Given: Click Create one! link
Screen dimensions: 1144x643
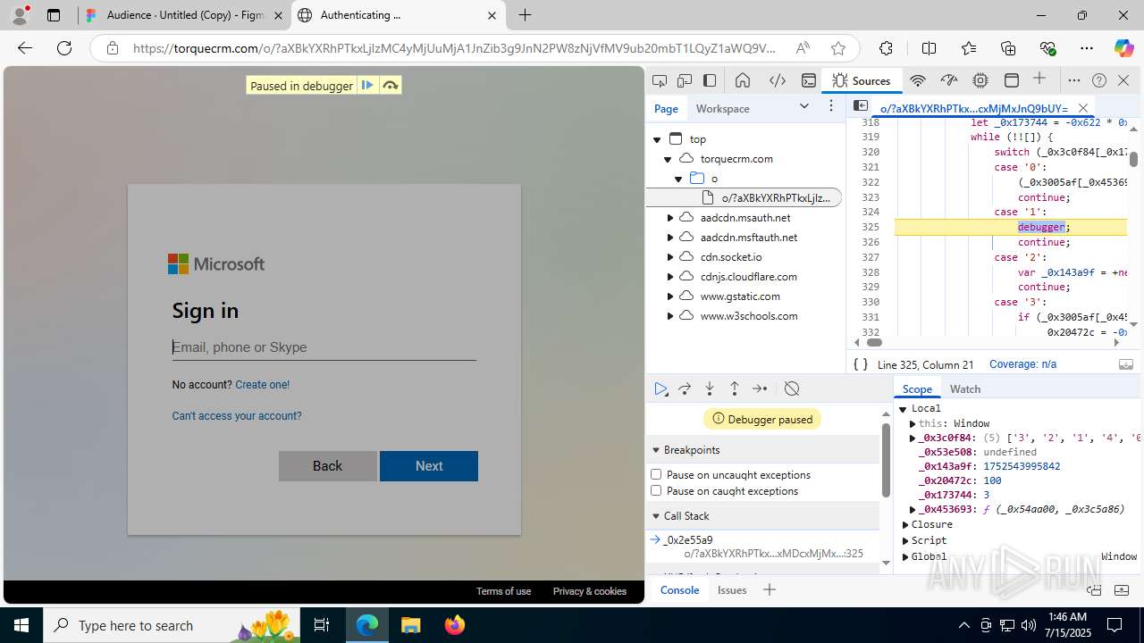Looking at the screenshot, I should click(262, 385).
